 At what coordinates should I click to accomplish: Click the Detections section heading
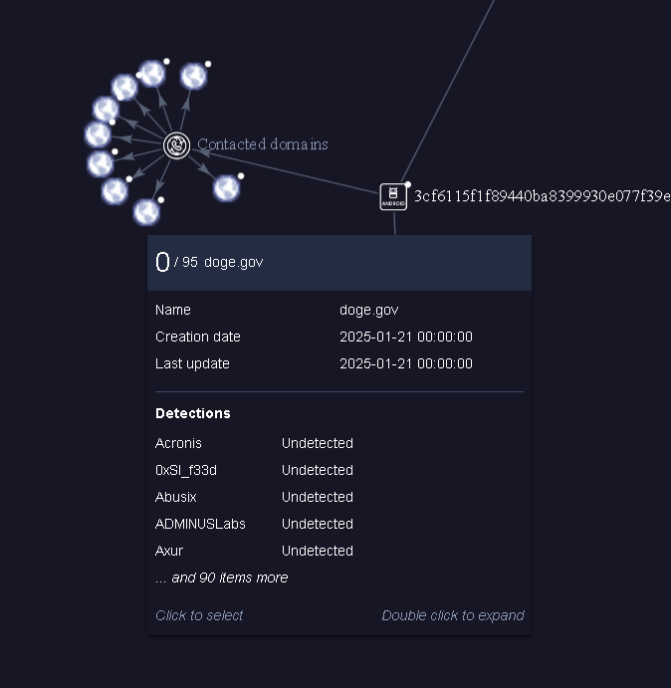(193, 413)
